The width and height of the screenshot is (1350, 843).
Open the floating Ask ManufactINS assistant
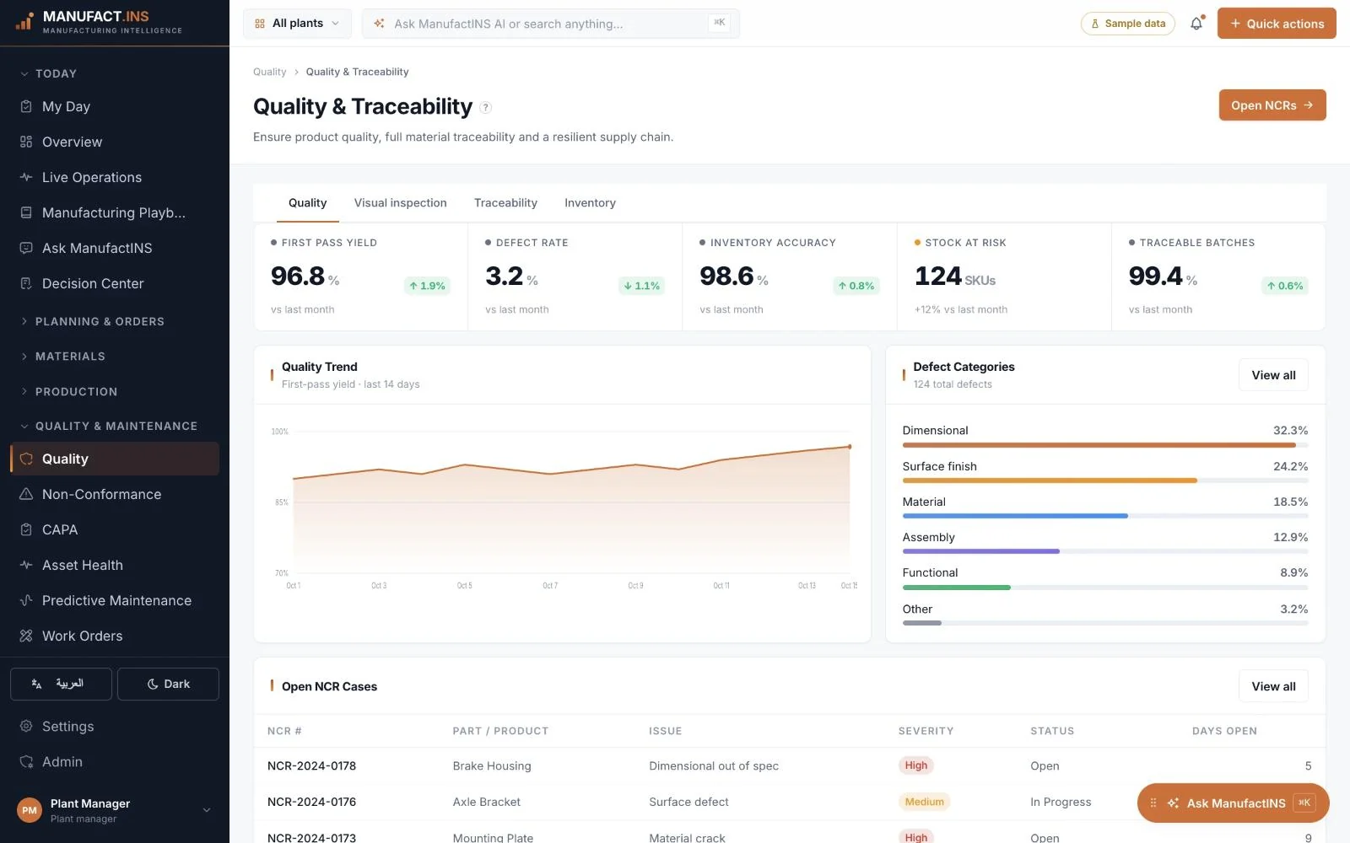point(1233,803)
